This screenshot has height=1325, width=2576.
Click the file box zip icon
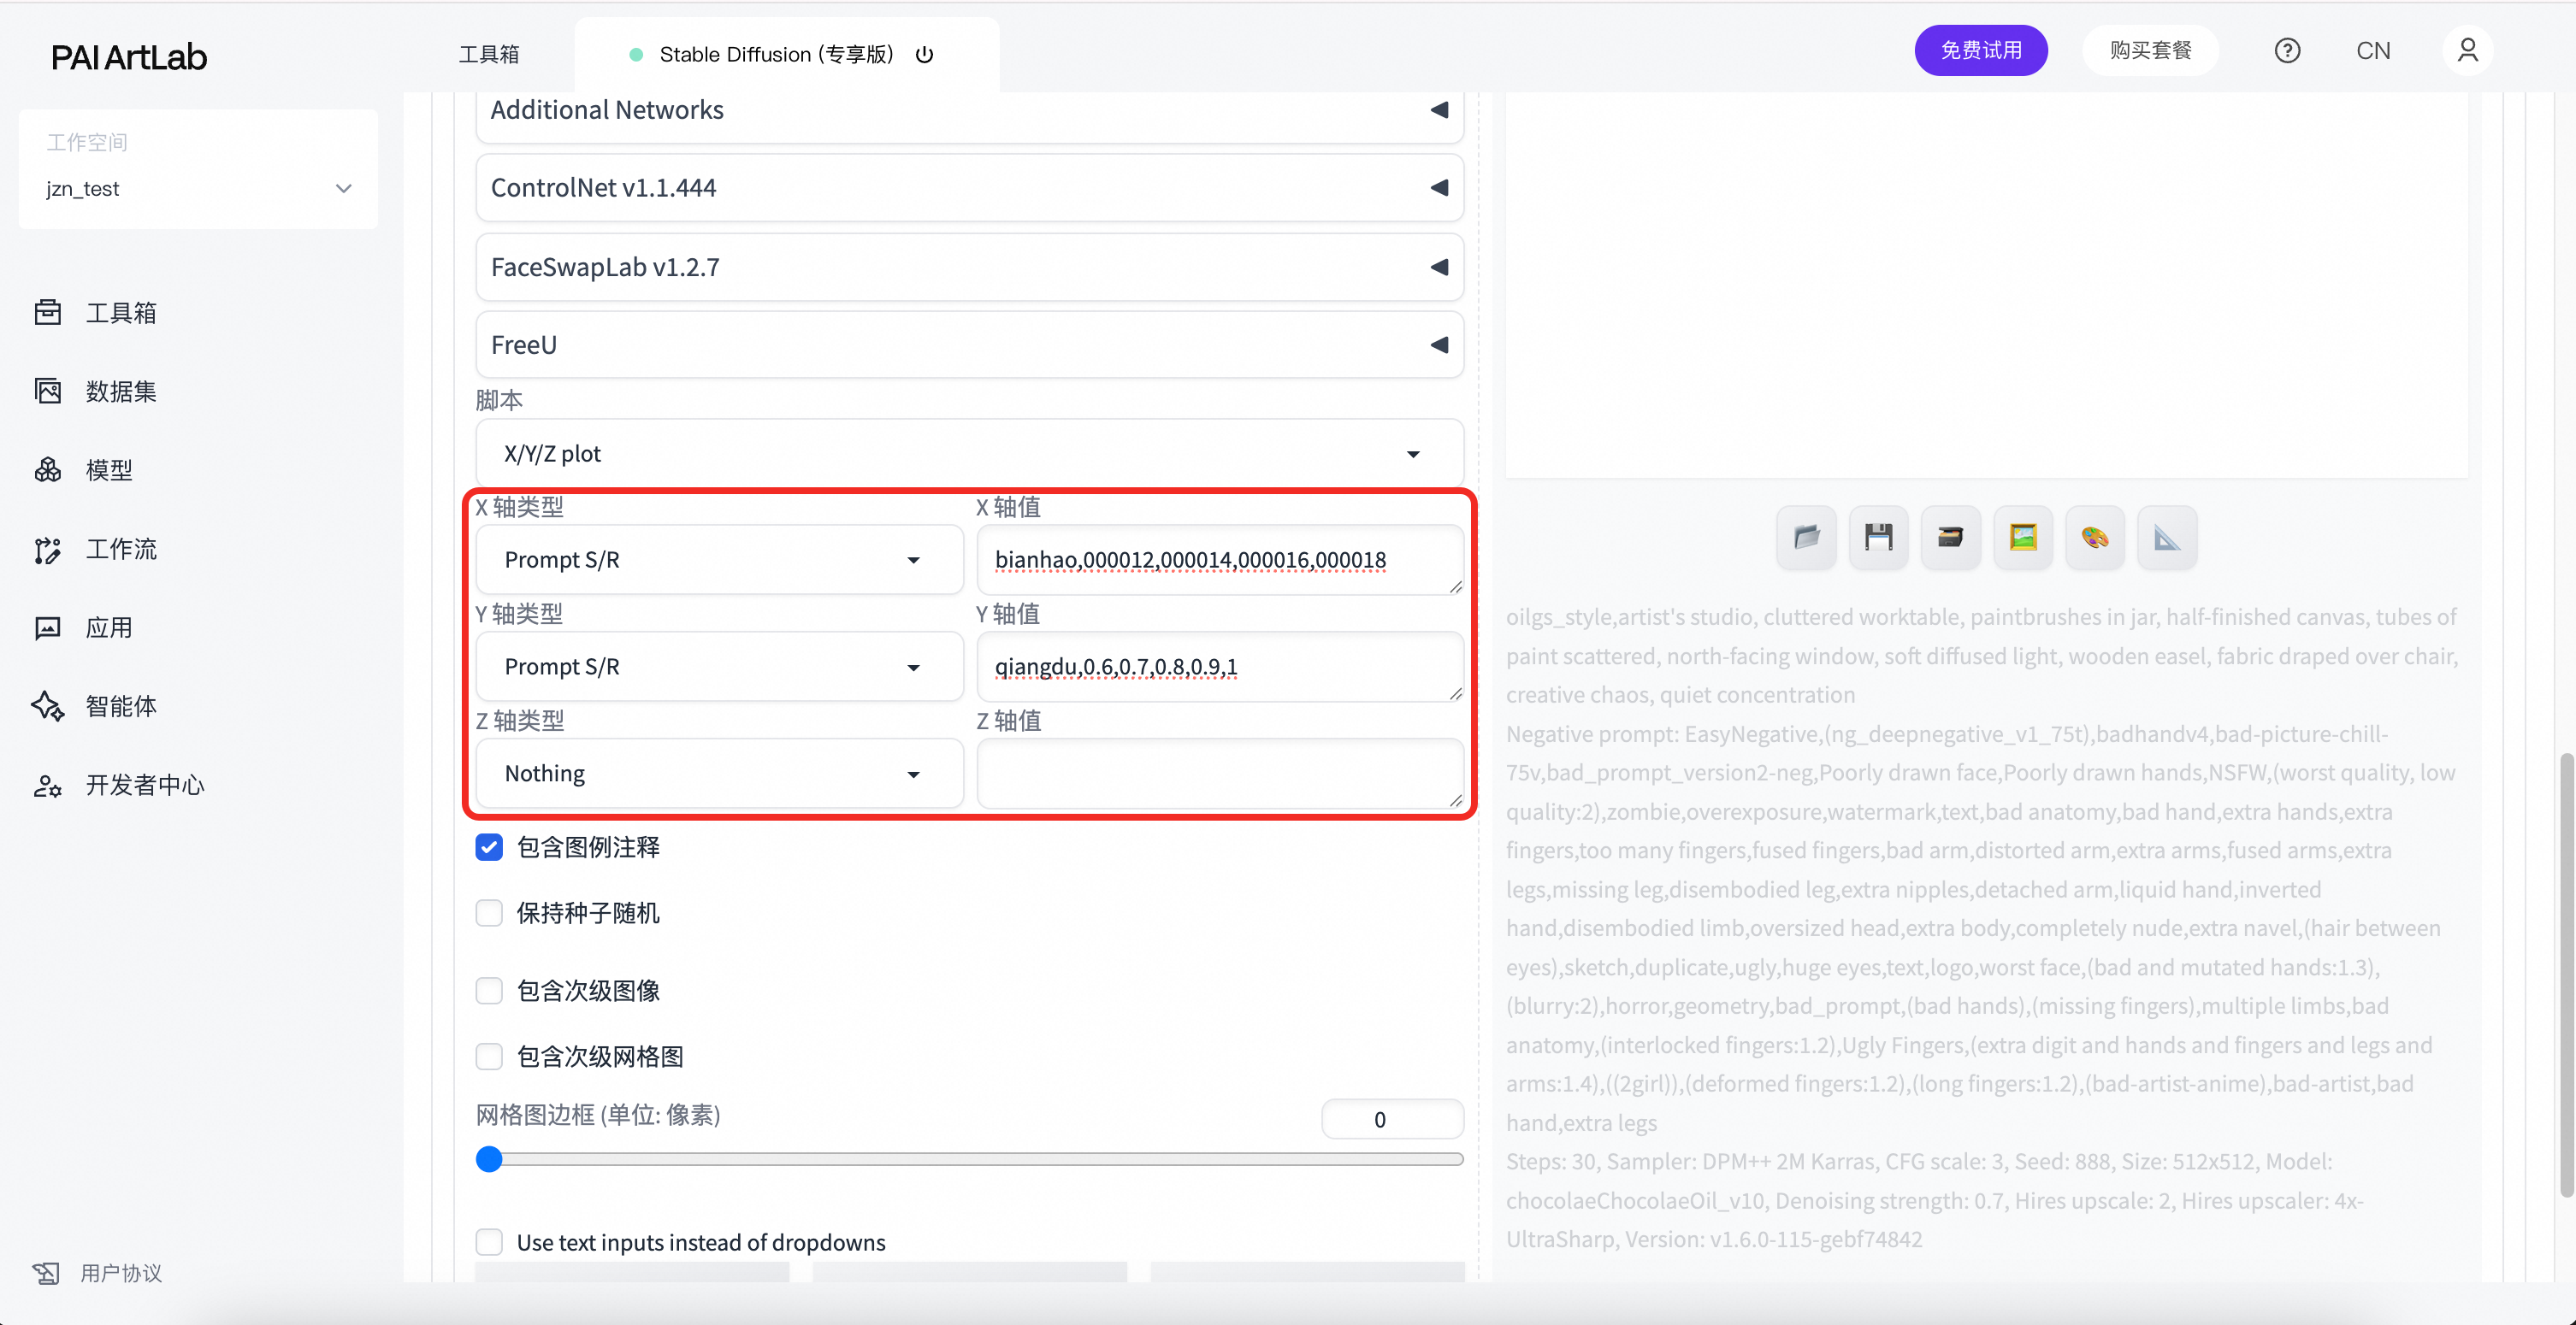coord(1950,538)
